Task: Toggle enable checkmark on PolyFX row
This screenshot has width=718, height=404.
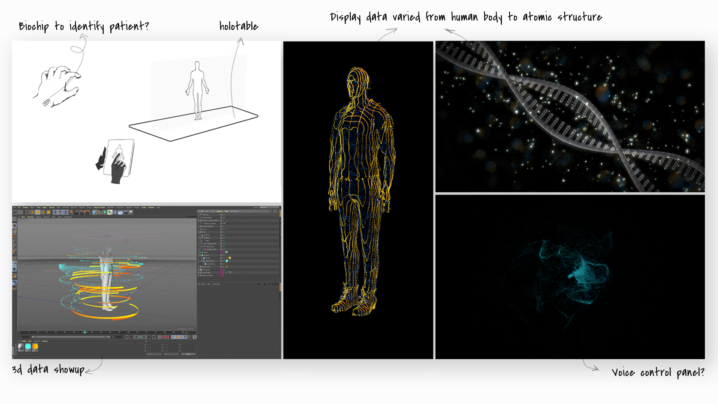Action: click(x=224, y=235)
